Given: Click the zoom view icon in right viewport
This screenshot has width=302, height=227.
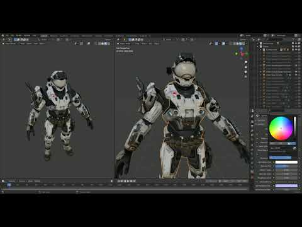Looking at the screenshot, I should 246,62.
